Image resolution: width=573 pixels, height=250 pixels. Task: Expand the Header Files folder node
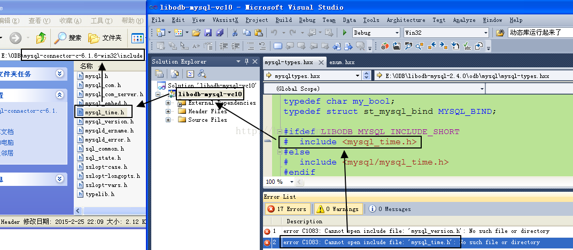pos(168,111)
